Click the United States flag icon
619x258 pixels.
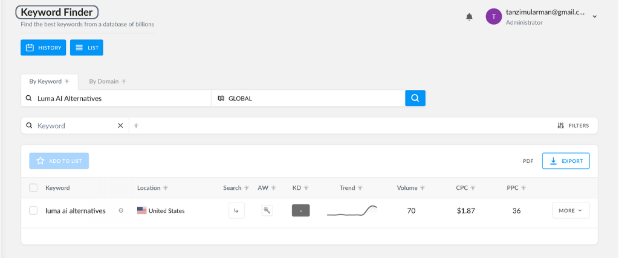click(x=141, y=211)
